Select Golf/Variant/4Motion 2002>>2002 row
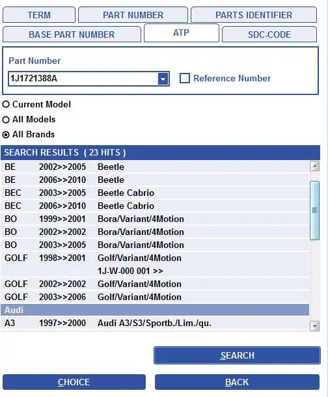Screen dimensions: 328x397 point(155,284)
